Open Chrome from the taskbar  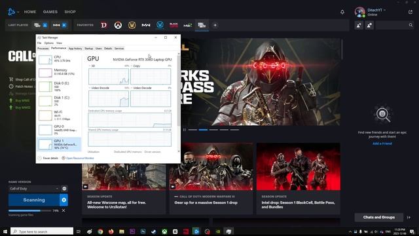100,231
